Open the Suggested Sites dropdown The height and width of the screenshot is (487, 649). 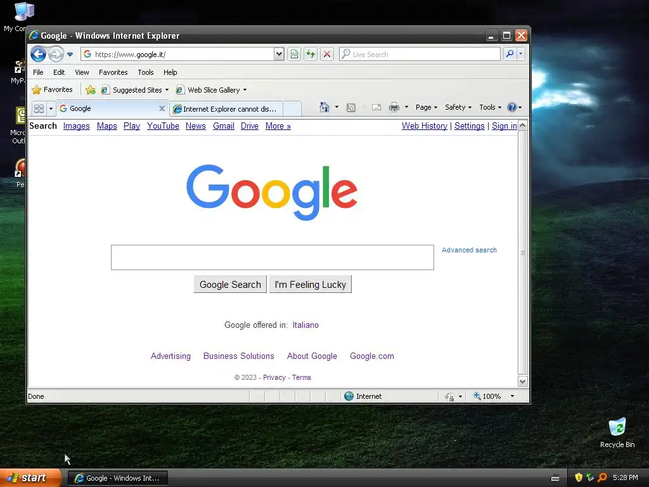tap(135, 90)
